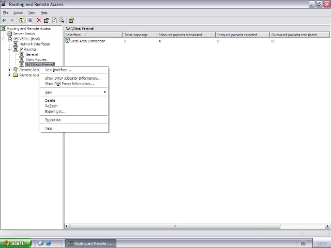Select the Local Area Connection row text
The height and width of the screenshot is (248, 331).
[88, 41]
